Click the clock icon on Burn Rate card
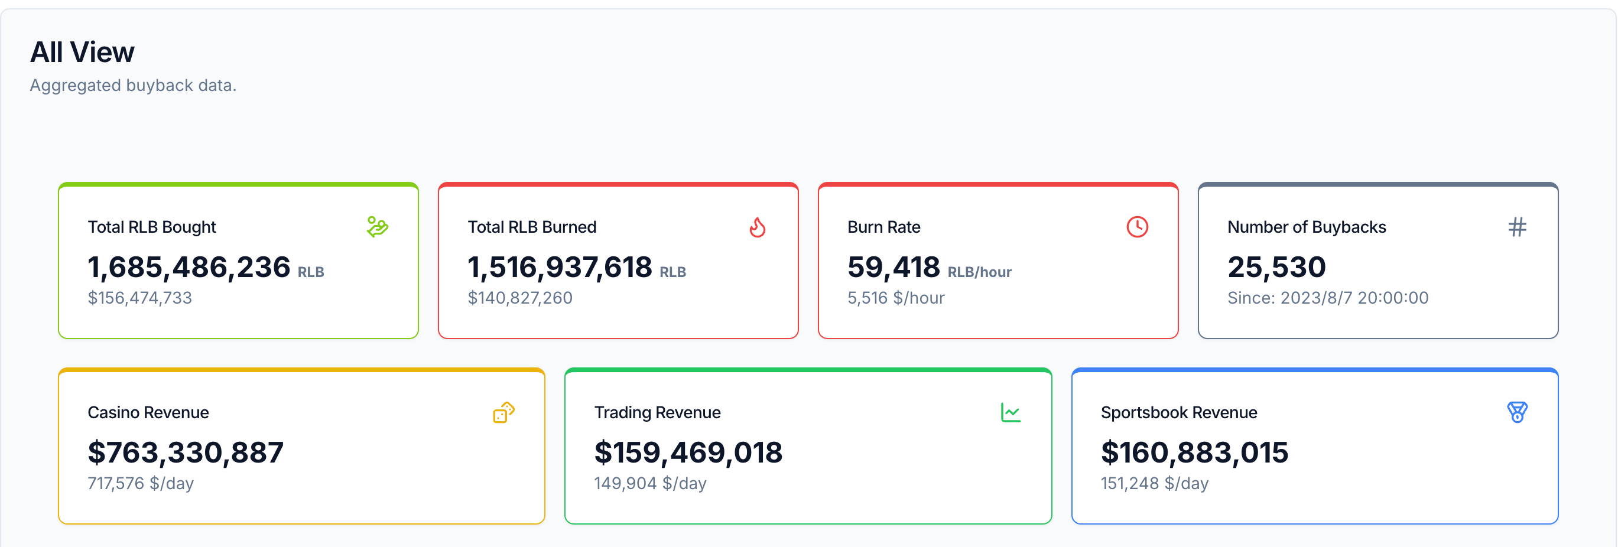The height and width of the screenshot is (547, 1618). point(1137,227)
